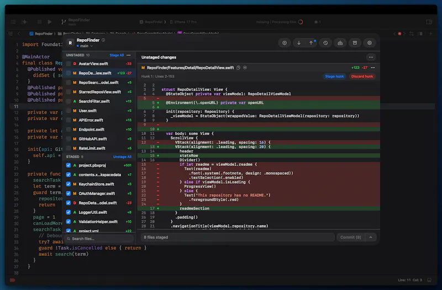This screenshot has width=442, height=290.
Task: Go back in Xcode editor history
Action: coord(19,34)
